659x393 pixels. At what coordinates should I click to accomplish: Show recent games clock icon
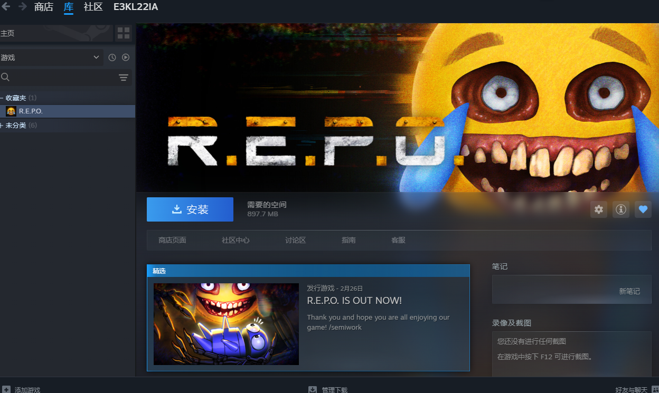(112, 57)
